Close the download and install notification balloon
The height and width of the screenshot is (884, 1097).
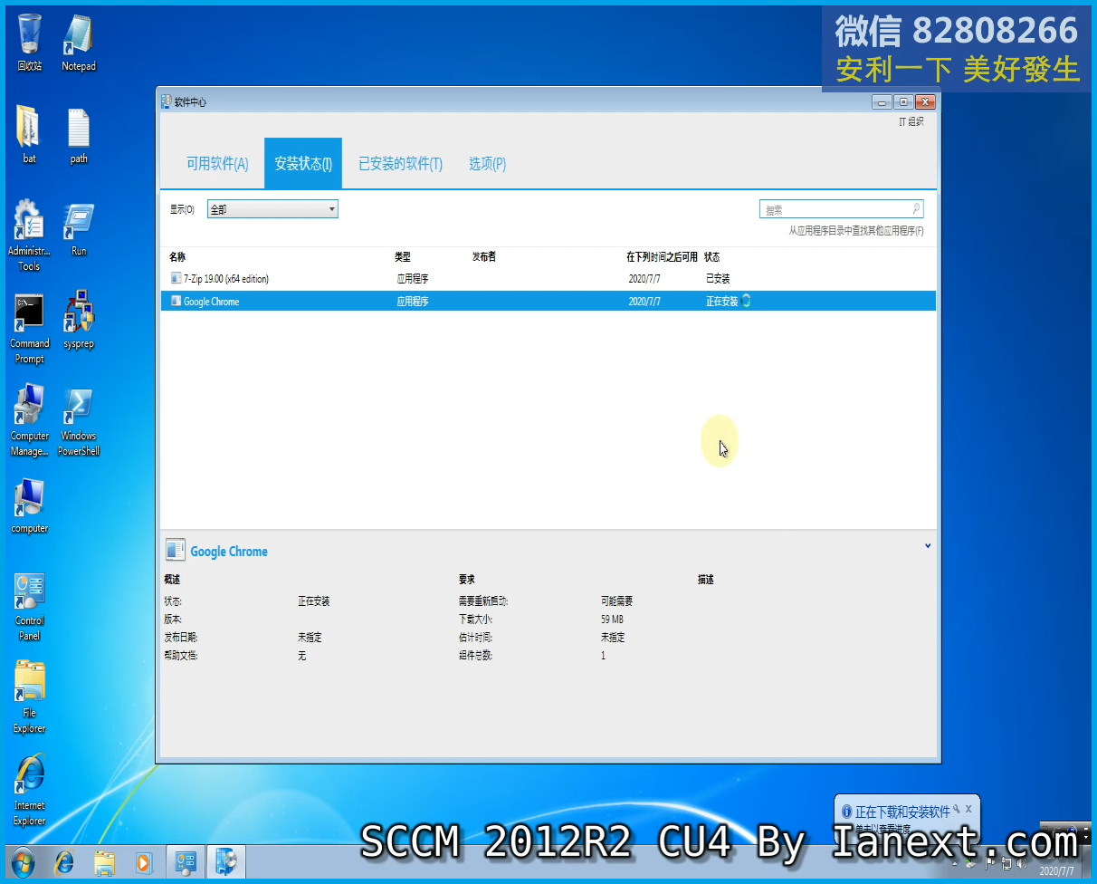point(968,808)
